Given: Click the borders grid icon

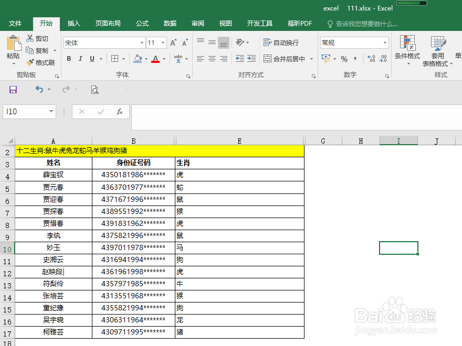Looking at the screenshot, I should (x=114, y=59).
